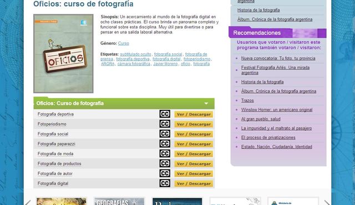Open La impunidad y el maltrato al pasajero
This screenshot has height=205, width=355.
pos(276,129)
